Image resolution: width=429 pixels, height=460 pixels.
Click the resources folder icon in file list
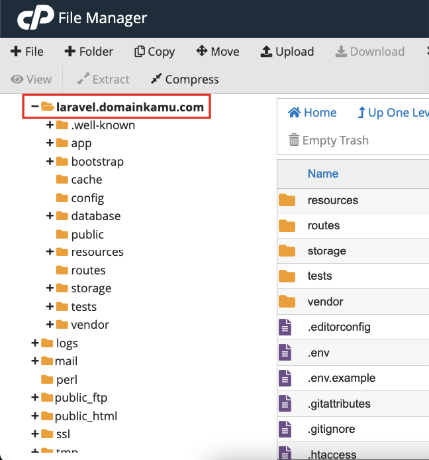point(287,200)
